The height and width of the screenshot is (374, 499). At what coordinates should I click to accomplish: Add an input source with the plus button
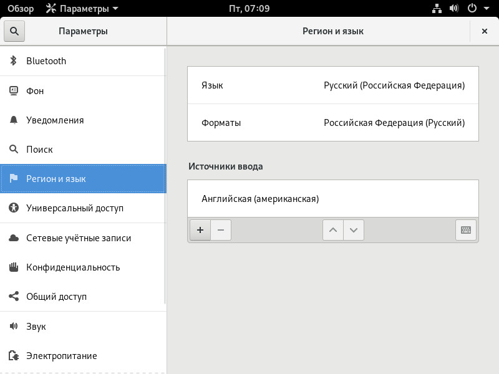(x=200, y=230)
